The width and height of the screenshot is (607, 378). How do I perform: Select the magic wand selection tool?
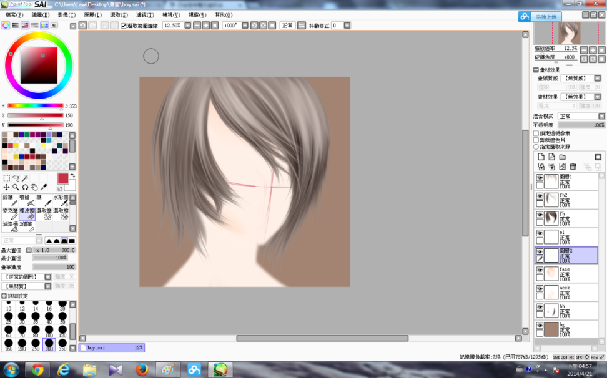click(x=26, y=178)
